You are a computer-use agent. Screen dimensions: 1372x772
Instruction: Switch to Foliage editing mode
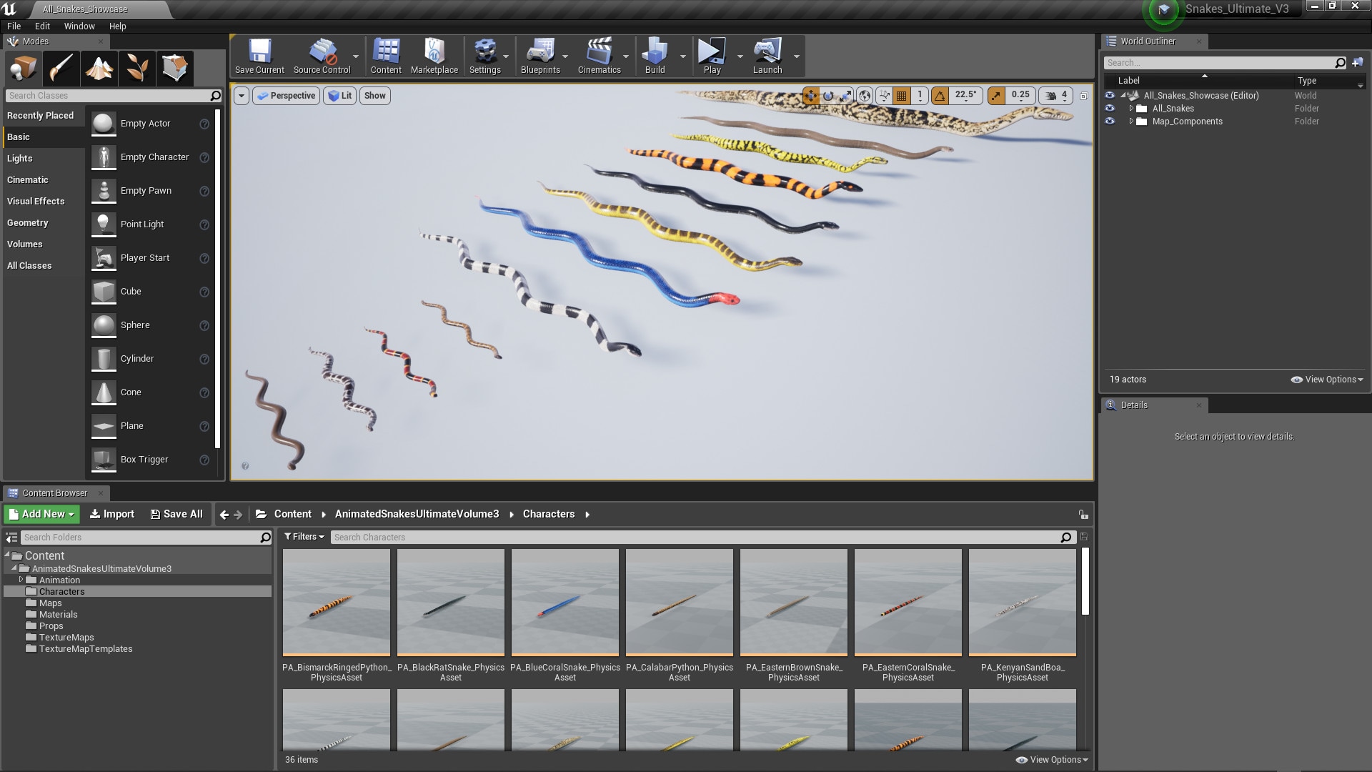137,68
